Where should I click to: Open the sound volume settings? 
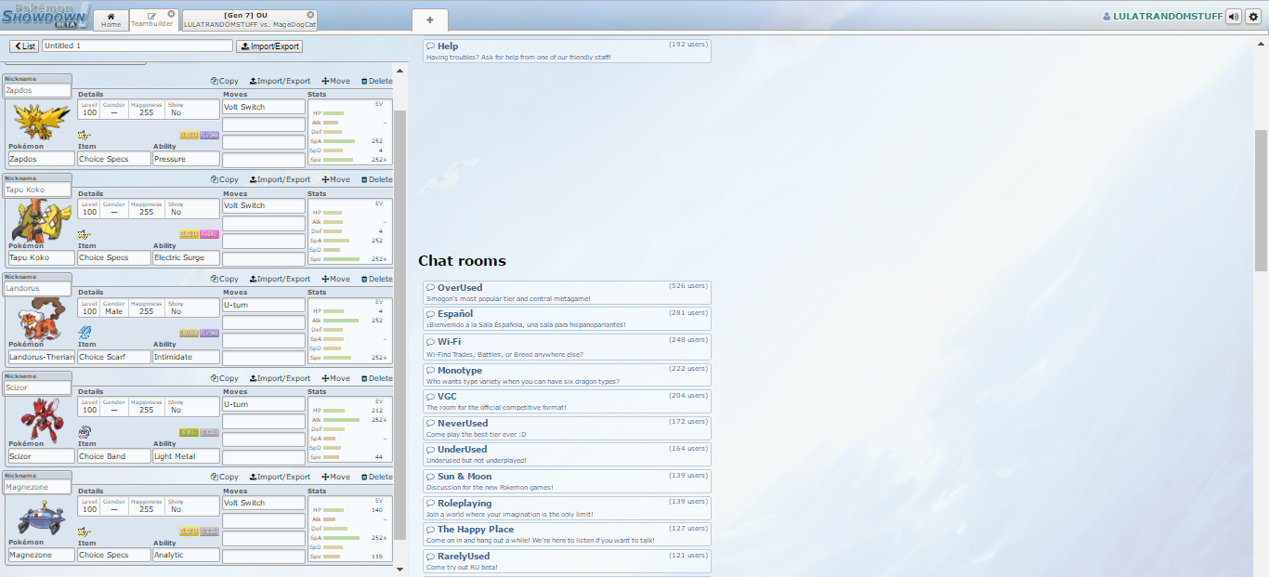[x=1234, y=17]
